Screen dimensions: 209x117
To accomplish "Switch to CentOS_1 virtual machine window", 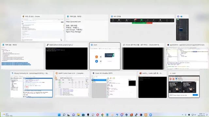I will tap(153, 84).
